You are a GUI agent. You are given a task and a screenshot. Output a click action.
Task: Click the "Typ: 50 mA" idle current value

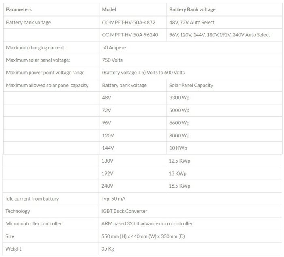click(x=116, y=199)
